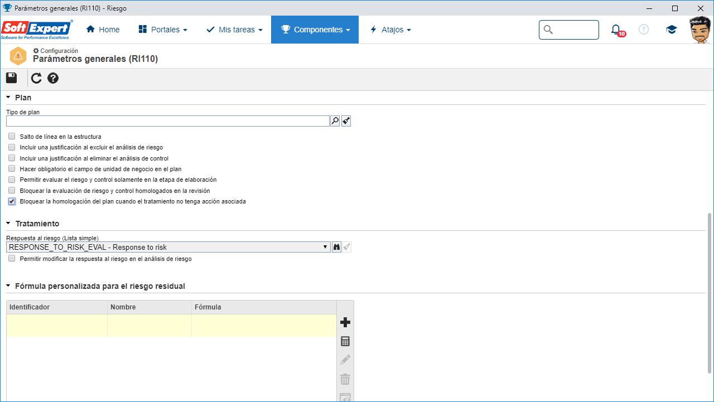Open the help question mark in toolbar
Screen dimensions: 714x402
pyautogui.click(x=53, y=78)
